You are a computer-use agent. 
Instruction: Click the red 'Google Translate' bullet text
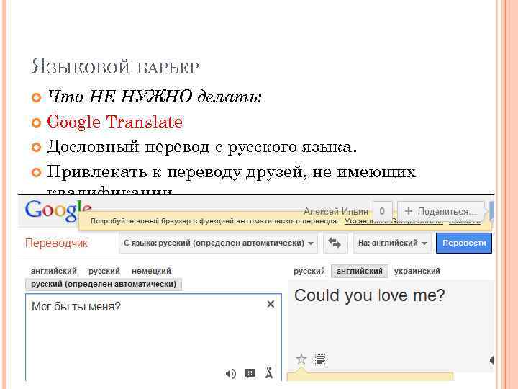pyautogui.click(x=114, y=122)
